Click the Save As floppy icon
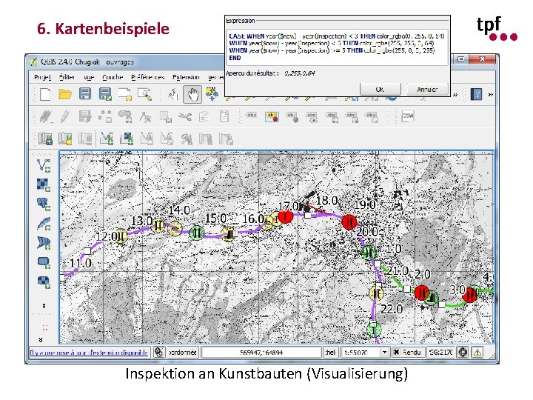The width and height of the screenshot is (533, 400). click(x=105, y=94)
